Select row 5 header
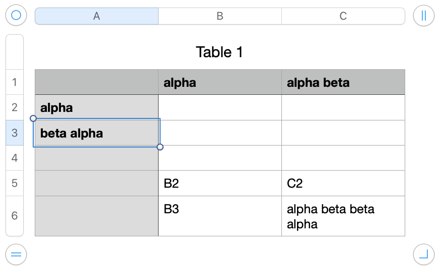 (15, 183)
